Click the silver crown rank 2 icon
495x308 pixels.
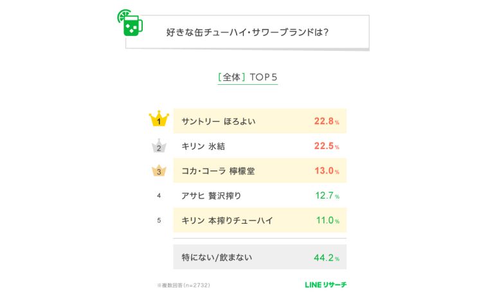coord(159,145)
